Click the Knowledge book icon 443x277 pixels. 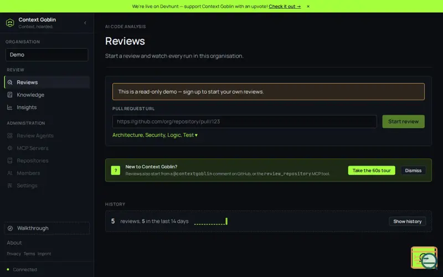tap(10, 95)
